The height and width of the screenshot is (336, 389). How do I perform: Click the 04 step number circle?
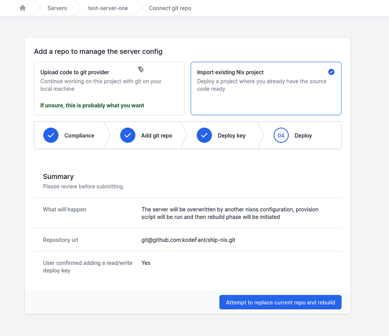pyautogui.click(x=281, y=135)
